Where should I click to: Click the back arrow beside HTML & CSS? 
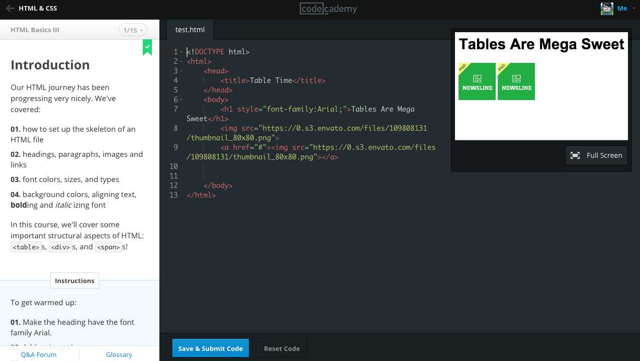(x=10, y=9)
